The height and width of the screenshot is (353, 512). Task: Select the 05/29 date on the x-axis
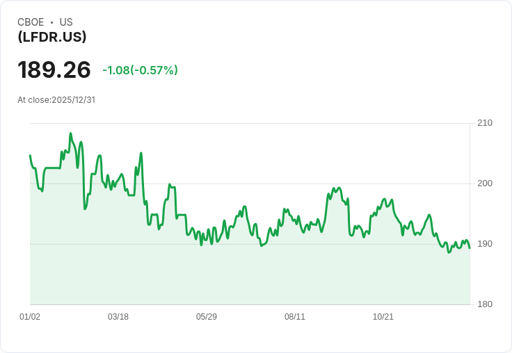207,317
